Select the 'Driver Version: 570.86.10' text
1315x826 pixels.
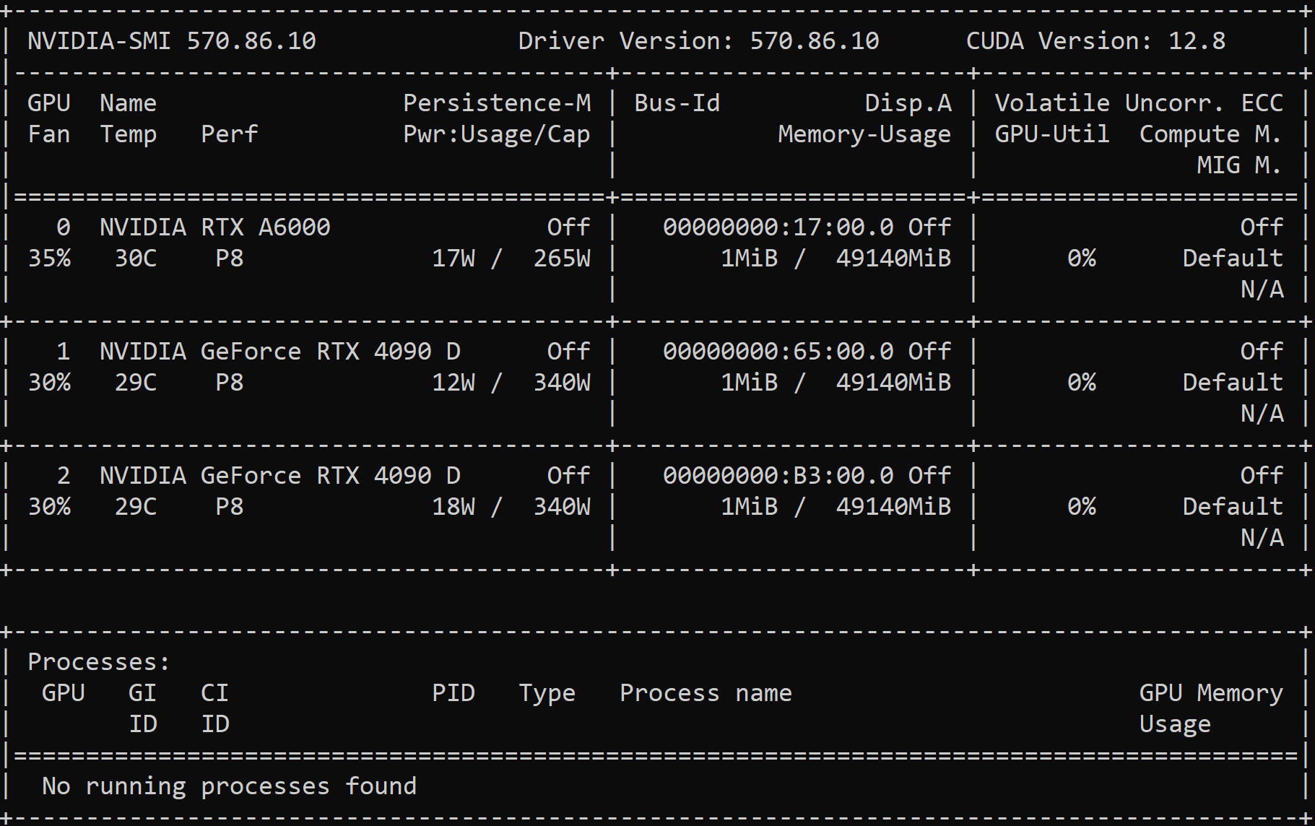(699, 40)
